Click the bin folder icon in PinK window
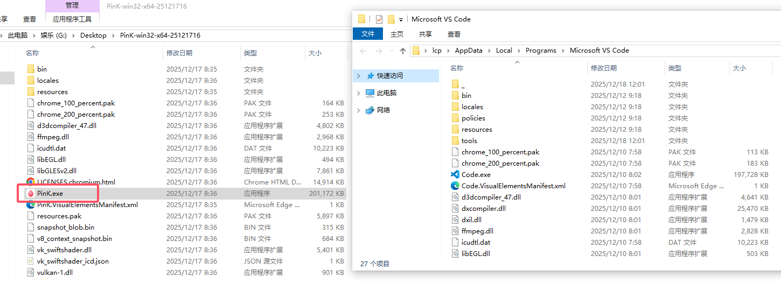Image resolution: width=781 pixels, height=284 pixels. coord(31,69)
